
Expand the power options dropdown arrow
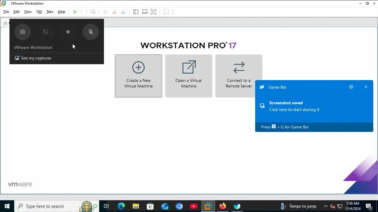click(82, 12)
